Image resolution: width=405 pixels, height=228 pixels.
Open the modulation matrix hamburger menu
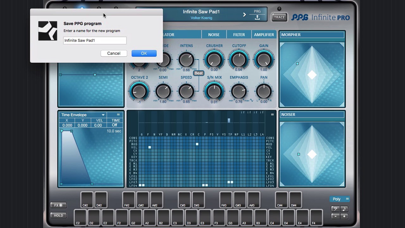272,114
